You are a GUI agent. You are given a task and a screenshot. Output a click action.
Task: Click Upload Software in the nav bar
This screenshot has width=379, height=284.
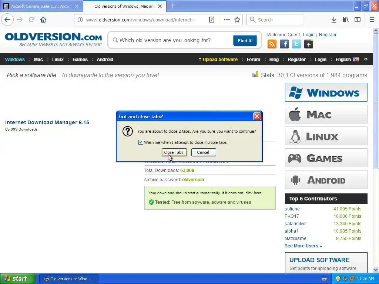tap(218, 60)
